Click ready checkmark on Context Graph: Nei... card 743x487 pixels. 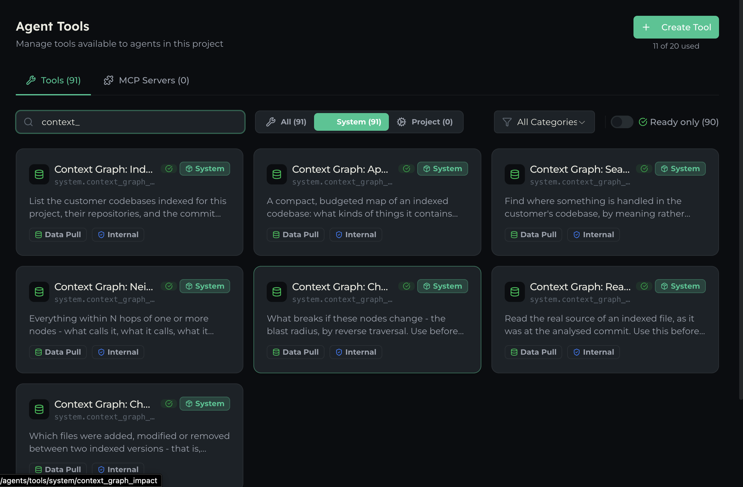[x=169, y=286]
